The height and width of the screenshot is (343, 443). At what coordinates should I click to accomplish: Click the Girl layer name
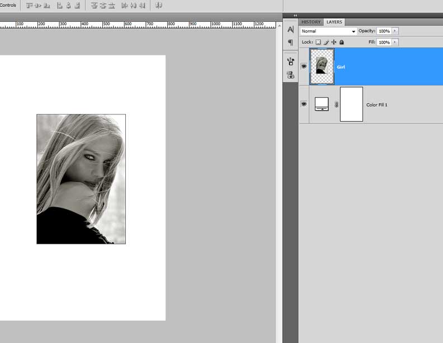tap(341, 67)
